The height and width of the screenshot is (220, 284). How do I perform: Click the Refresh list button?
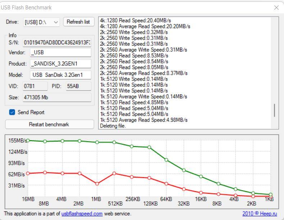79,22
